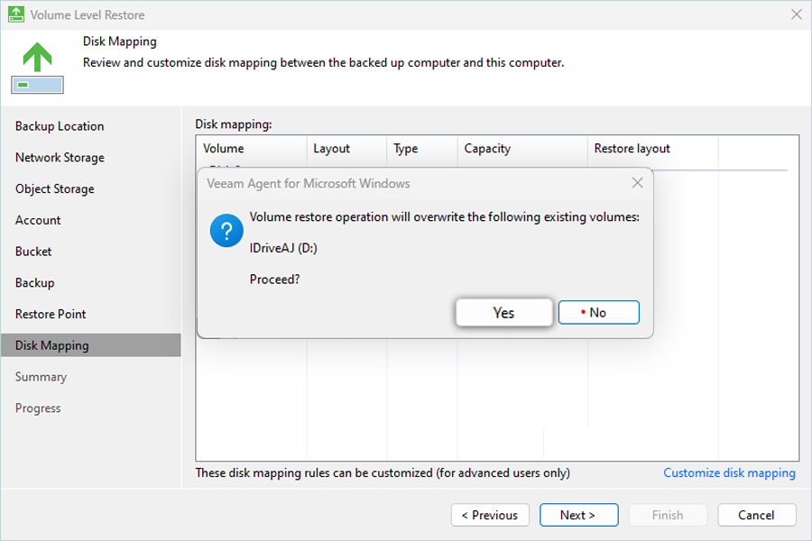812x541 pixels.
Task: Click the Restore layout column header
Action: 653,149
